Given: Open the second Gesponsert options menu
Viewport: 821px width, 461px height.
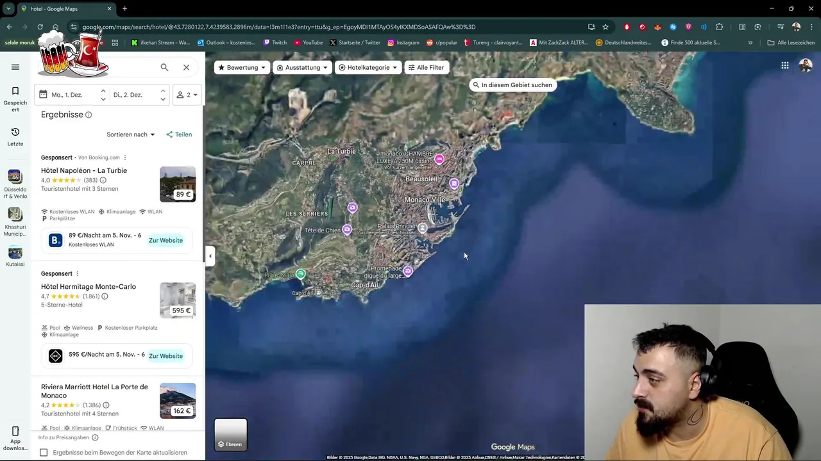Looking at the screenshot, I should tap(78, 273).
